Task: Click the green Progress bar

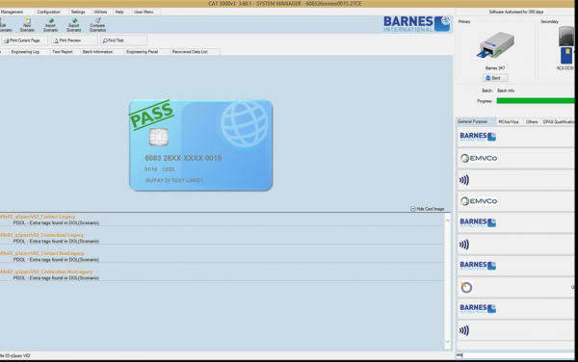Action: 536,101
